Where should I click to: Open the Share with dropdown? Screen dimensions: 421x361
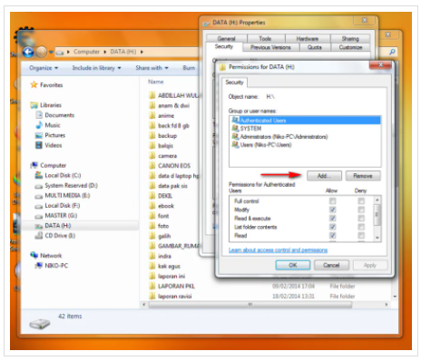click(x=152, y=68)
